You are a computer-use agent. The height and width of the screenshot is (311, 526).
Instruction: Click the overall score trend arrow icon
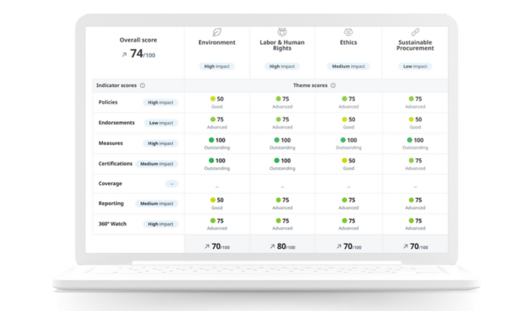tap(124, 55)
